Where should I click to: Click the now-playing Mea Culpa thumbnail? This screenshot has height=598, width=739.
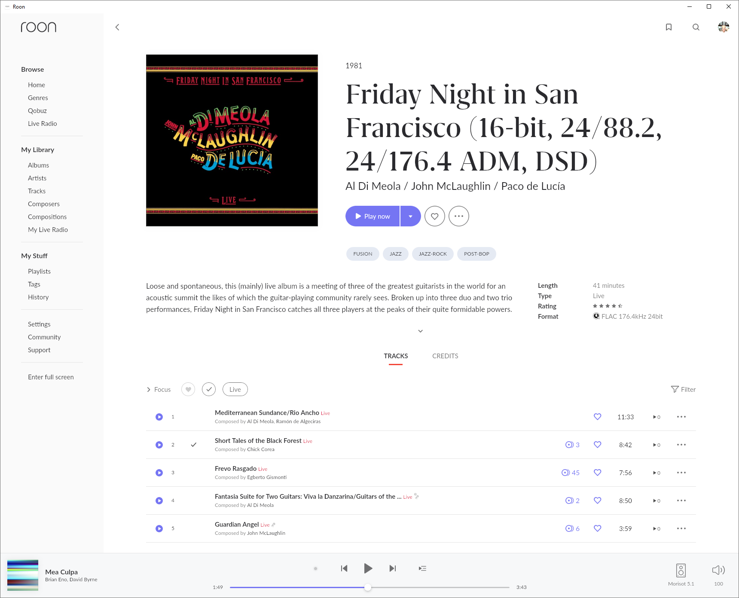point(23,575)
